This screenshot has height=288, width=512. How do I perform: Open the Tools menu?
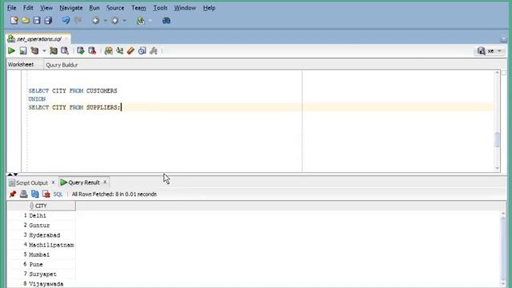click(x=160, y=8)
